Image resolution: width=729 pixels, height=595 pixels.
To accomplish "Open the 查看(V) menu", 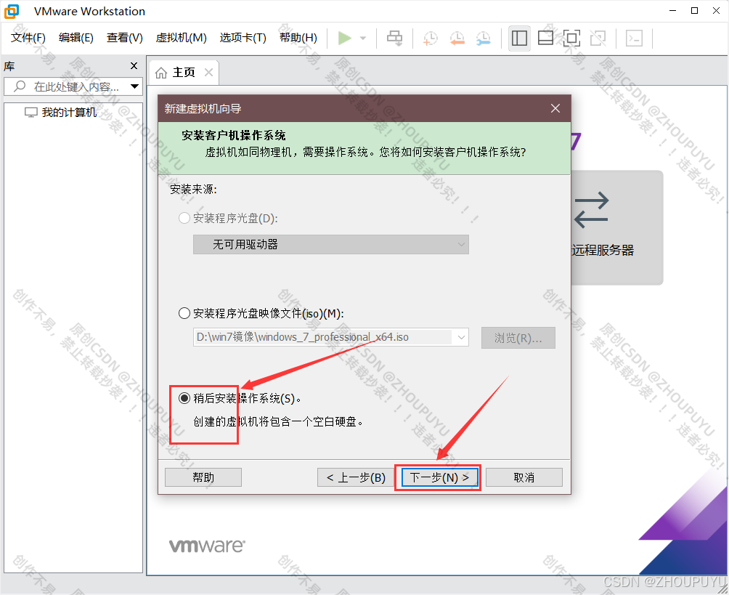I will tap(125, 38).
